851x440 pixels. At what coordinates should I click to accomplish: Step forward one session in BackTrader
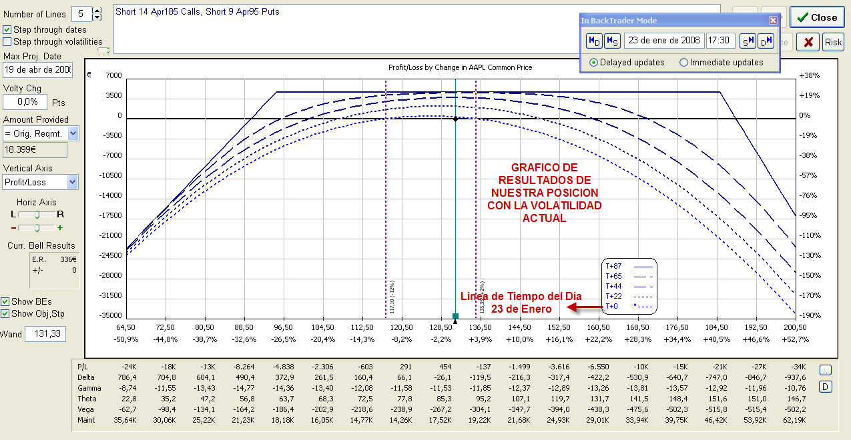748,41
